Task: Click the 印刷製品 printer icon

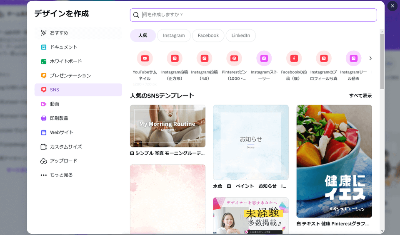Action: (x=44, y=118)
